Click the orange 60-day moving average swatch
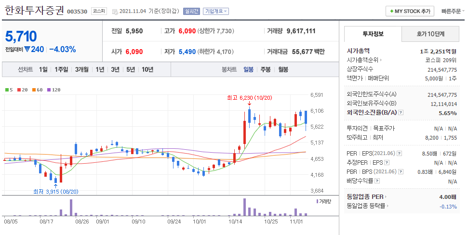The height and width of the screenshot is (235, 468). pos(34,90)
